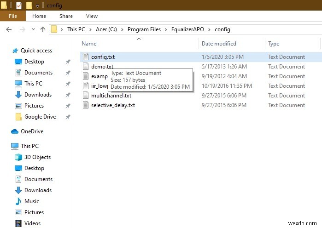Click the config.txt document icon
Screen dimensions: 322x228
tap(86, 57)
